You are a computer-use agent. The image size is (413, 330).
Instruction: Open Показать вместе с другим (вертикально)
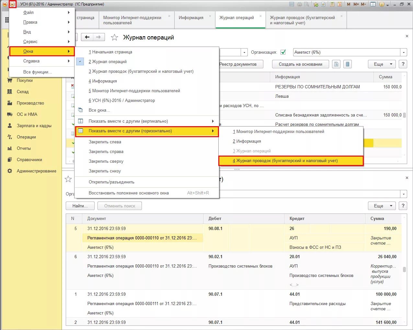coord(147,121)
